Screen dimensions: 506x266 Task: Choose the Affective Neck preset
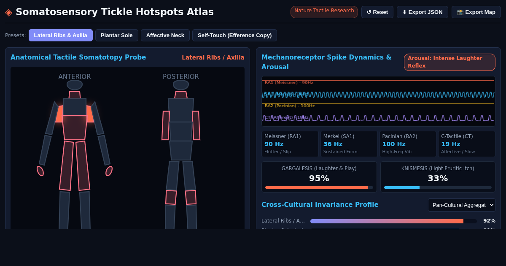[165, 35]
